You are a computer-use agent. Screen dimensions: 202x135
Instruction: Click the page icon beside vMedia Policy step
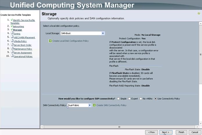[12, 40]
